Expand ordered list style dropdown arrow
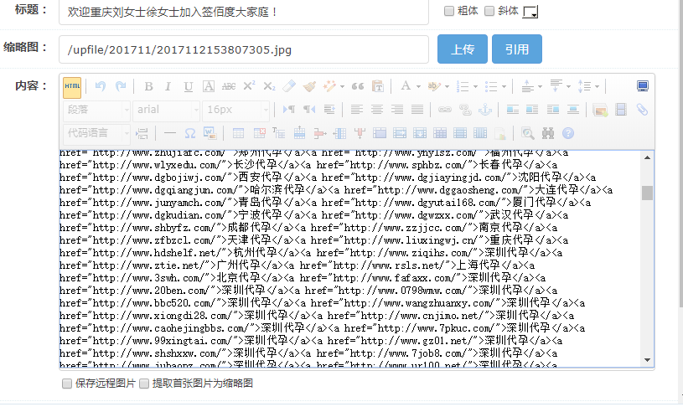Screen dimensions: 683x412 pos(475,86)
